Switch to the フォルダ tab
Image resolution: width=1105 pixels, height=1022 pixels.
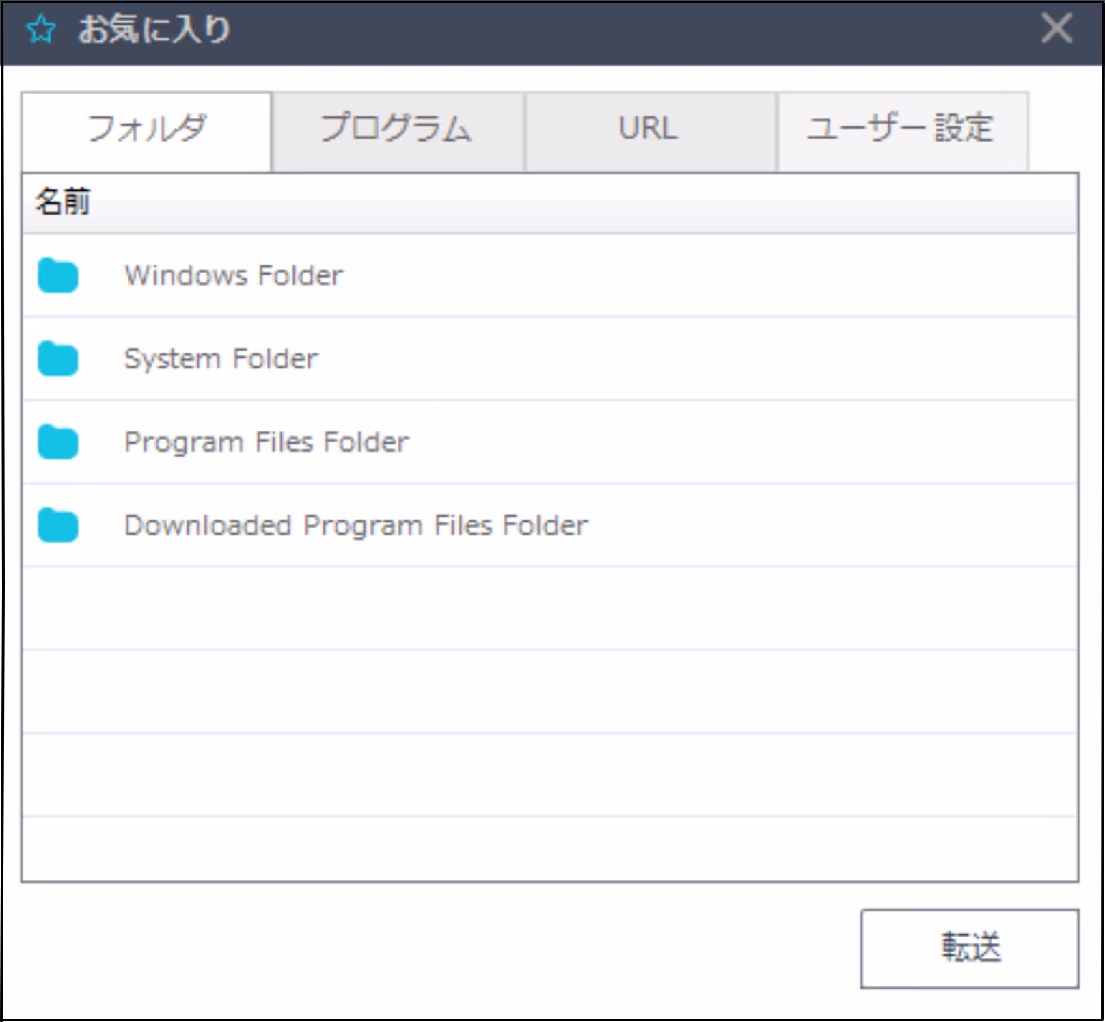pyautogui.click(x=146, y=130)
